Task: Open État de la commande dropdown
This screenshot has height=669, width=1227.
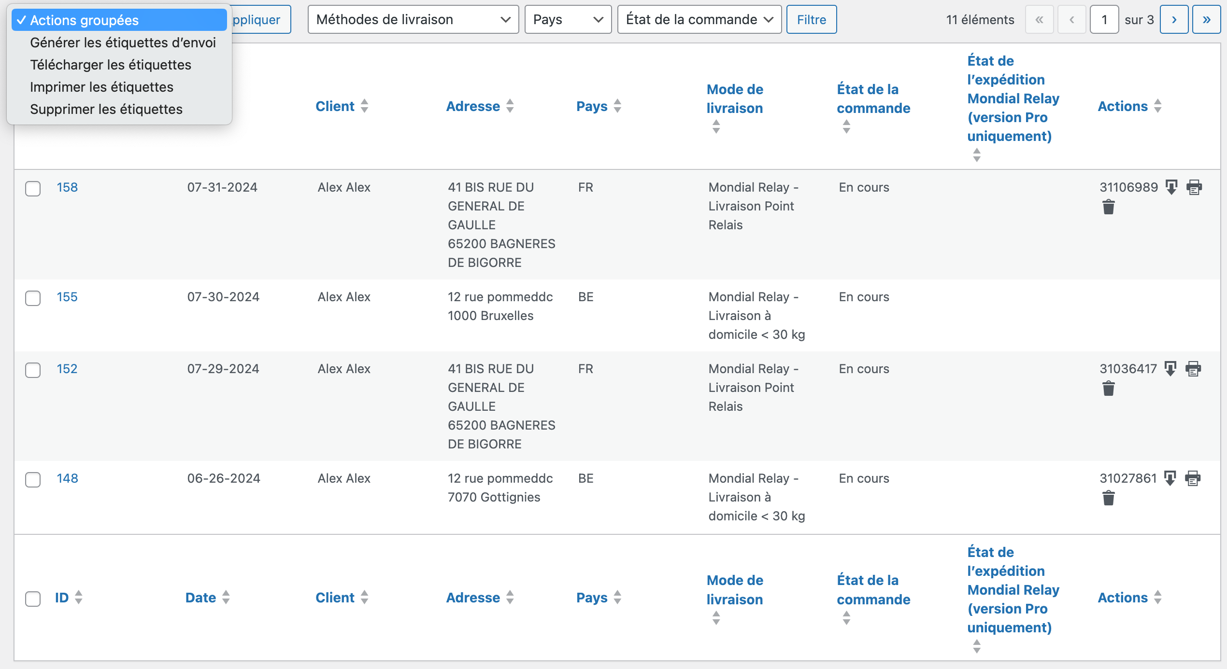Action: click(699, 19)
